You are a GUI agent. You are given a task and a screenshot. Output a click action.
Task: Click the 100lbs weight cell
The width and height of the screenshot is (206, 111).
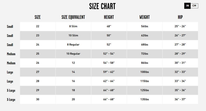click(145, 72)
